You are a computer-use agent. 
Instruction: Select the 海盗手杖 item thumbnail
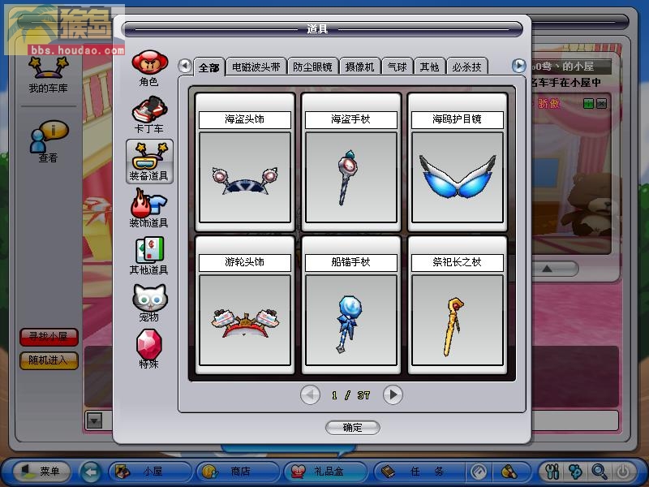click(351, 177)
